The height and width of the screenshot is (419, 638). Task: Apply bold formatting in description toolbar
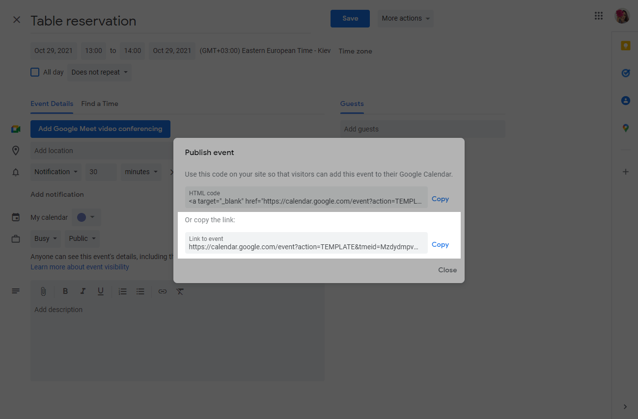[65, 291]
